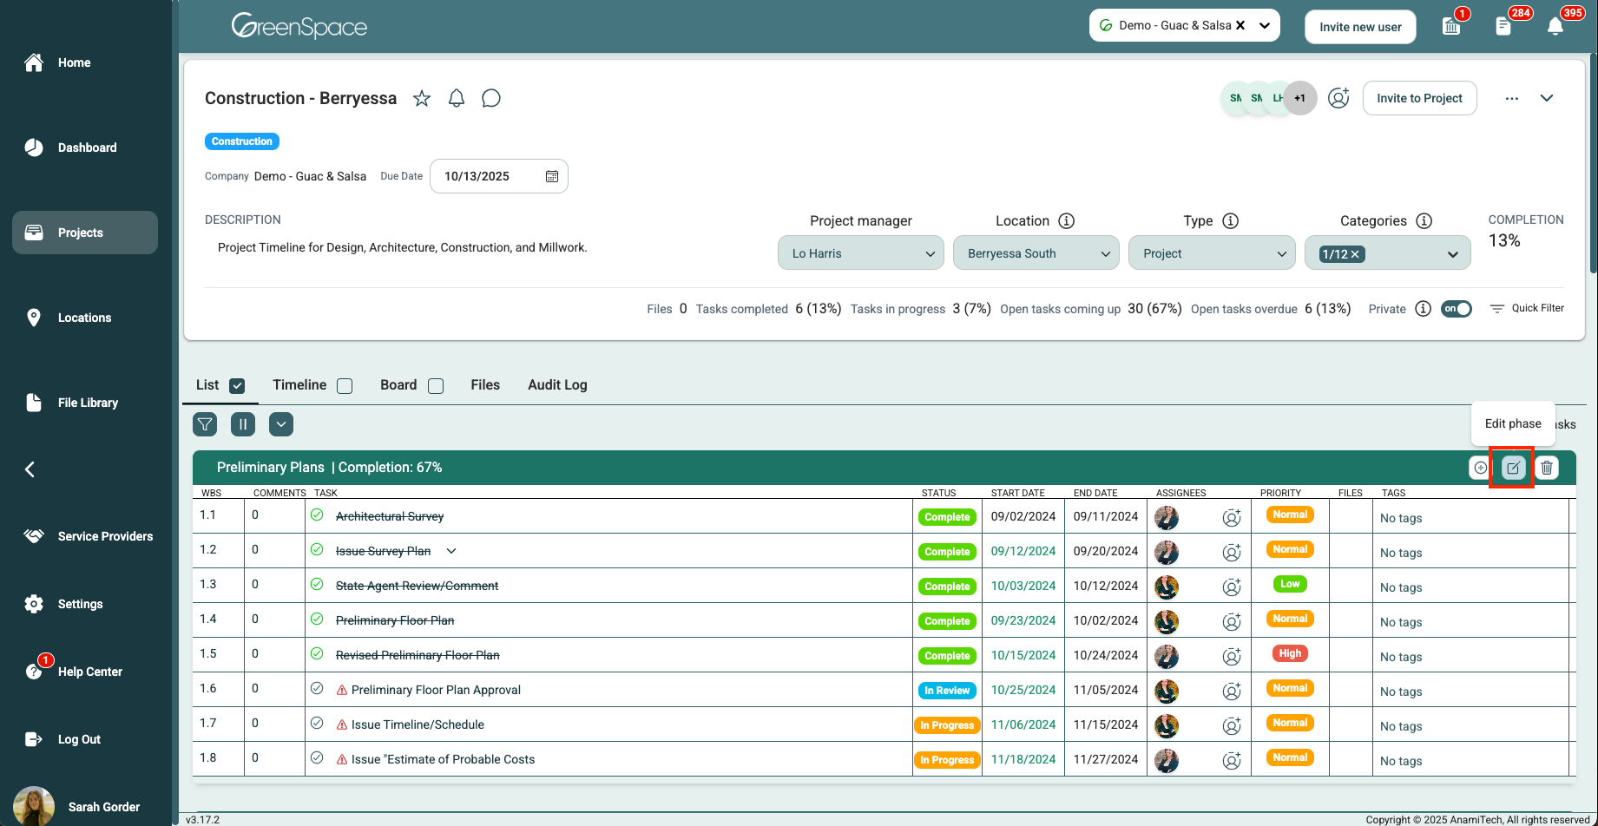Viewport: 1598px width, 826px height.
Task: Click the filter funnel icon
Action: pyautogui.click(x=205, y=424)
